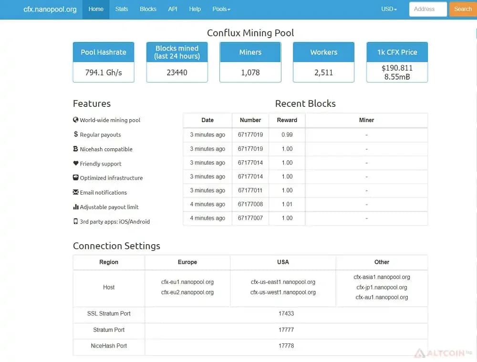Expand the Pools dropdown menu
Screen dimensions: 477x362
coord(221,9)
